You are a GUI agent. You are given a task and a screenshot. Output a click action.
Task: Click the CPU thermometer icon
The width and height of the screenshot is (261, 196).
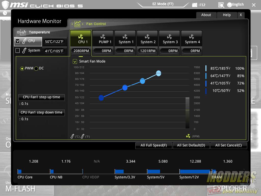coord(24,41)
